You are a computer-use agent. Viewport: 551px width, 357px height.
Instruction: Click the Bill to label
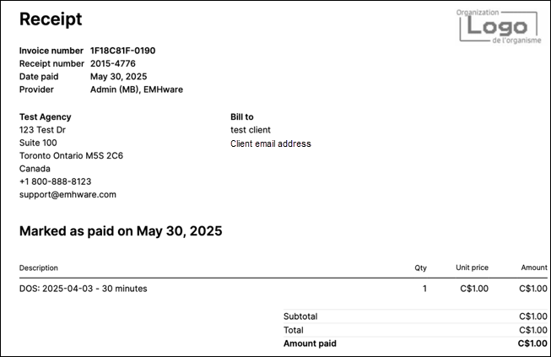point(242,116)
